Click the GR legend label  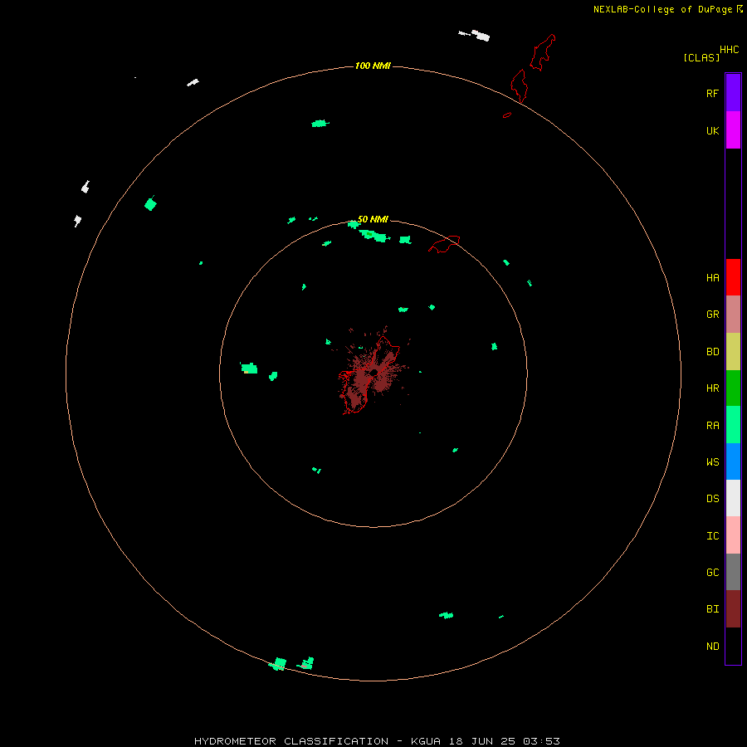tap(712, 315)
